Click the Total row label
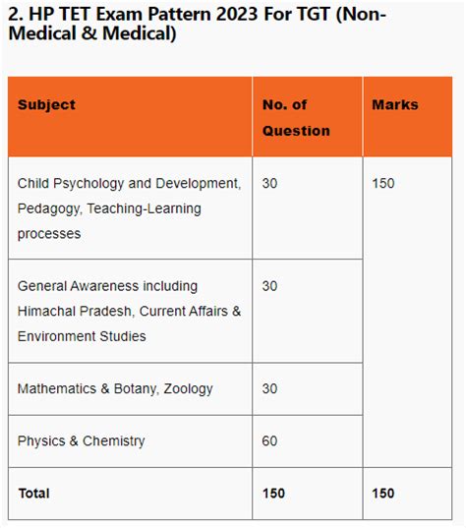This screenshot has width=466, height=528. tap(34, 494)
